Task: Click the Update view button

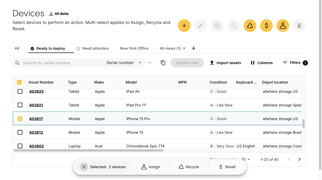Action: click(x=187, y=63)
